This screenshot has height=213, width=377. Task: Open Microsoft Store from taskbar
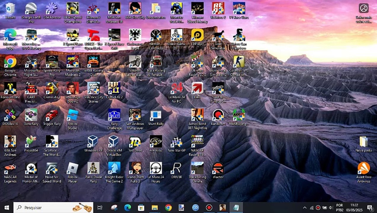coord(141,207)
